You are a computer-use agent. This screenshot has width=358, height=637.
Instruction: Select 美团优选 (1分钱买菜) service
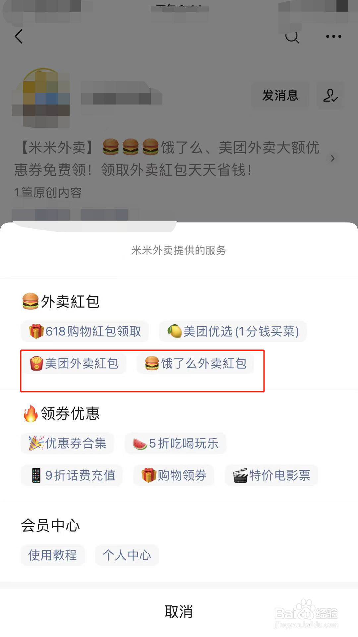point(233,331)
